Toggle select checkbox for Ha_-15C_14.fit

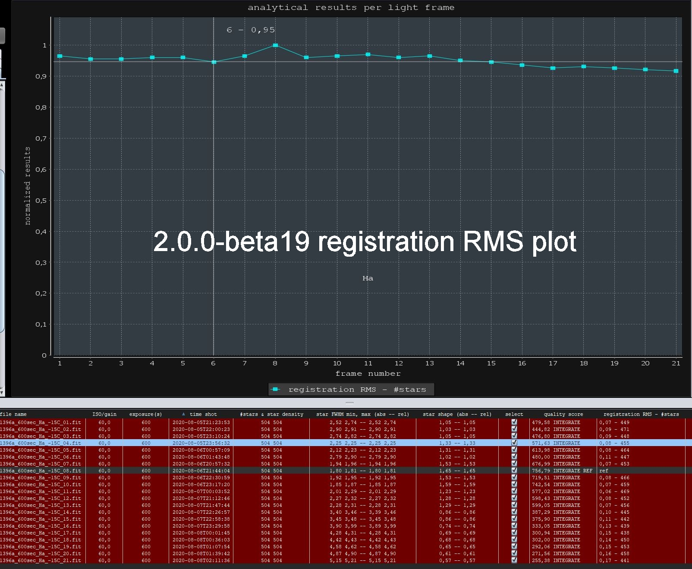click(514, 512)
